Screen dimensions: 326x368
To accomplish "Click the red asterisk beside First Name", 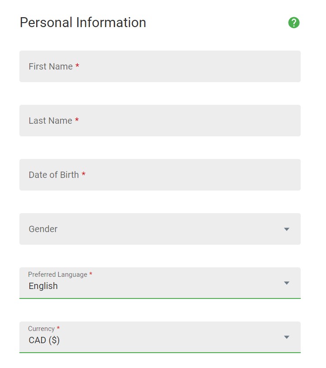I will pos(77,66).
